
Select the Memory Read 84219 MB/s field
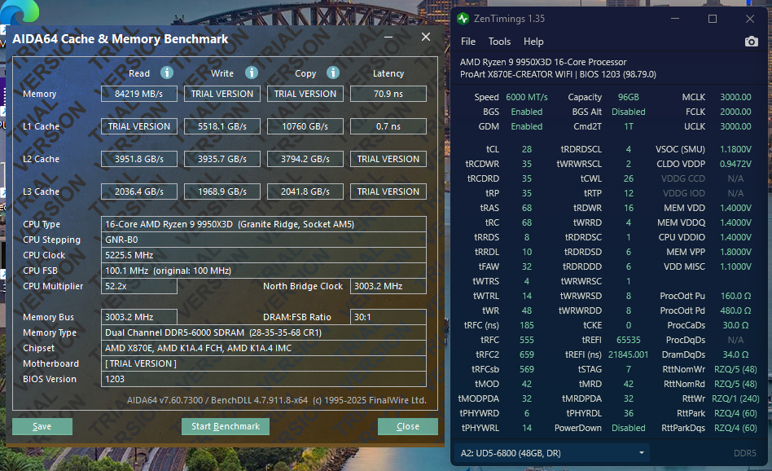click(139, 94)
